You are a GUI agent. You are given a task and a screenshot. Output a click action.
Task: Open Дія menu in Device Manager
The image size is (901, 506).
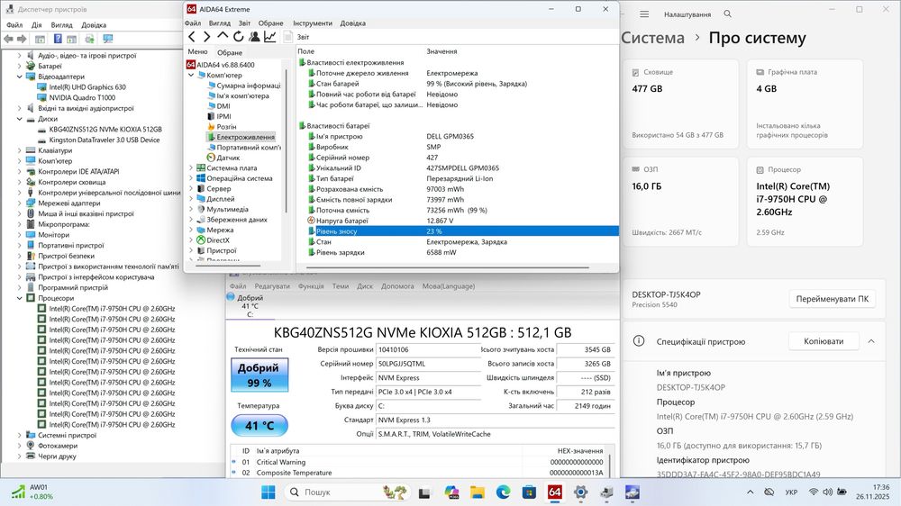36,25
